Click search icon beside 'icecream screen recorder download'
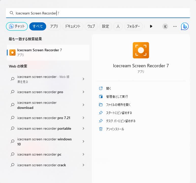 tap(12, 105)
